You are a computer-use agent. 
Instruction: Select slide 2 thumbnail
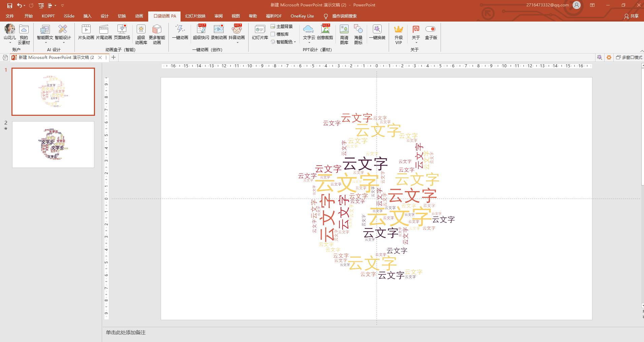(53, 144)
